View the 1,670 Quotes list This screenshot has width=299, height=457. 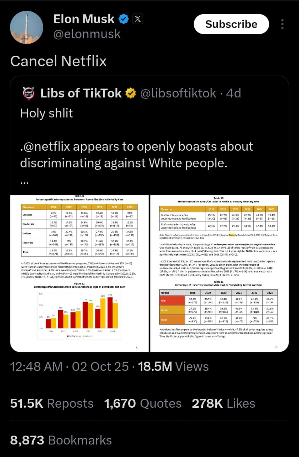[143, 403]
